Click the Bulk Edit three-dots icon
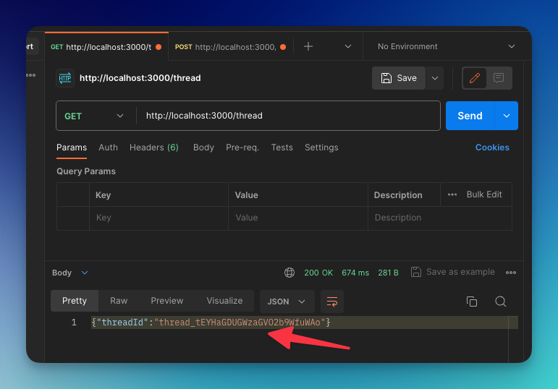Viewport: 558px width, 389px height. 452,194
